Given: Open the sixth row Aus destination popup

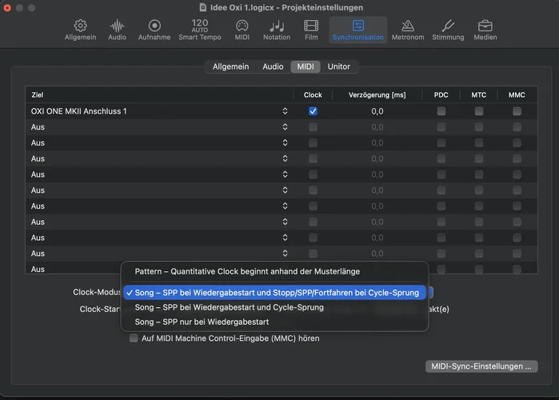Looking at the screenshot, I should click(x=285, y=190).
